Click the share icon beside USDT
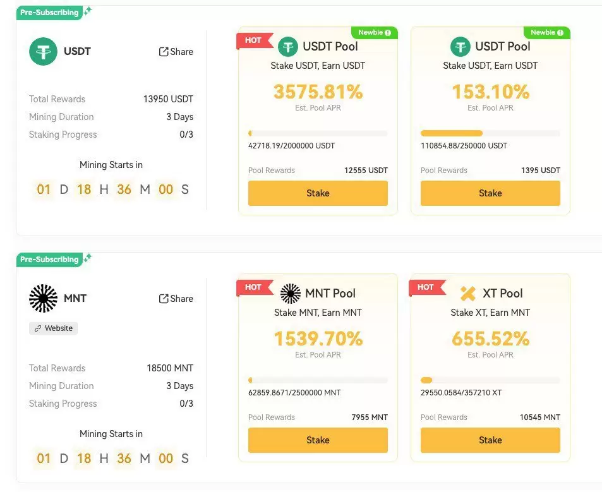The image size is (602, 492). click(x=164, y=51)
